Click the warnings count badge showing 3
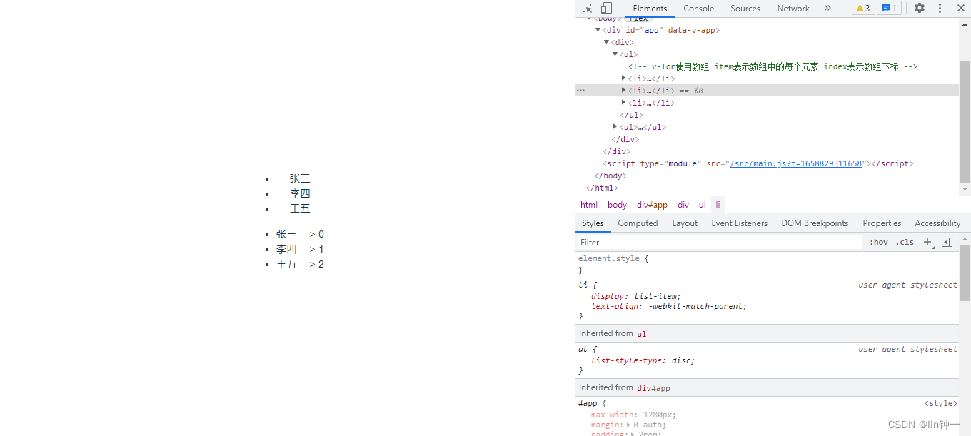 coord(862,9)
